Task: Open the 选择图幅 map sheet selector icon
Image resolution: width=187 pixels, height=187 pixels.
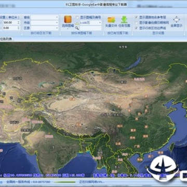Action: click(x=68, y=19)
